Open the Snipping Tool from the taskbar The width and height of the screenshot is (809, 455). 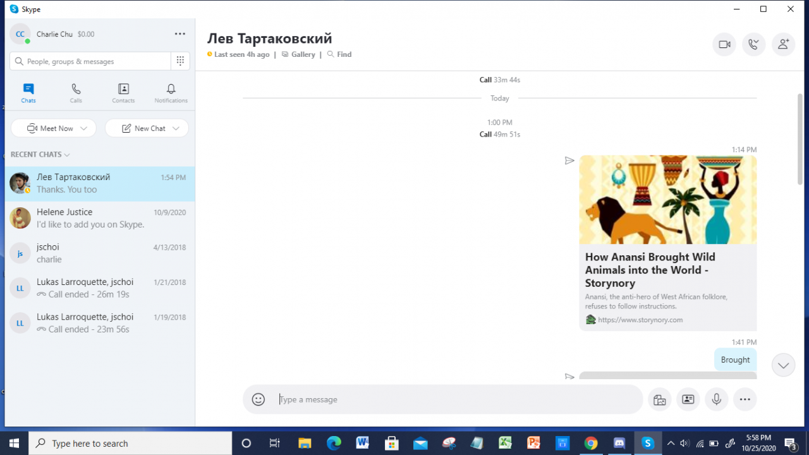pos(448,443)
